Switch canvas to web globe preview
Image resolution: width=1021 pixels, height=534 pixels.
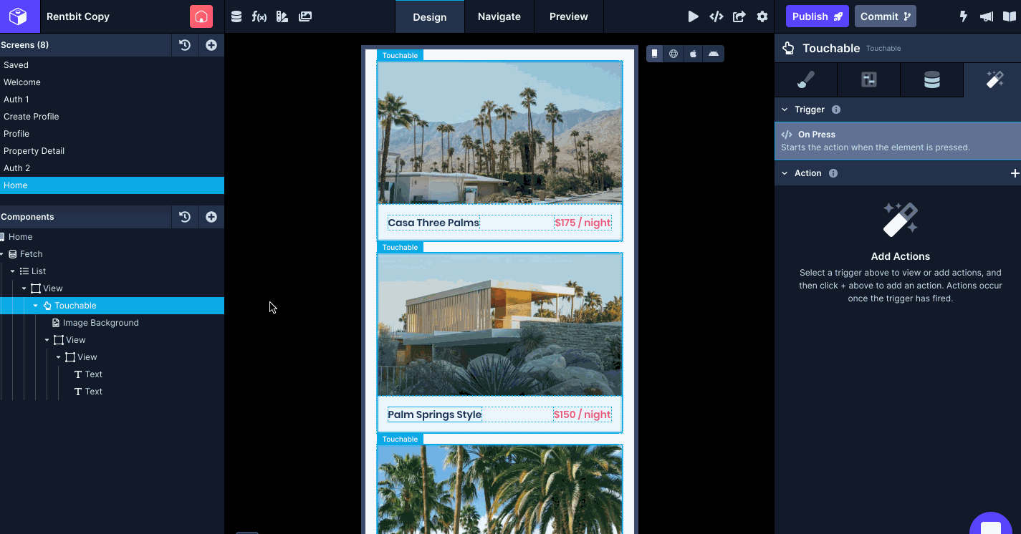pyautogui.click(x=674, y=54)
